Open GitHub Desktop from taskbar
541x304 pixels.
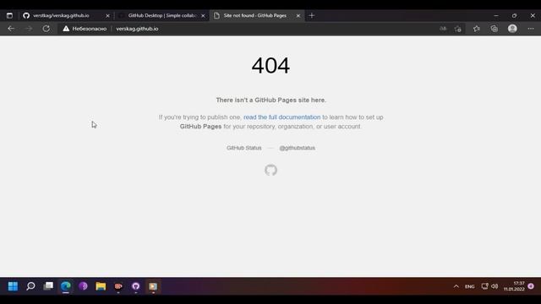(135, 286)
